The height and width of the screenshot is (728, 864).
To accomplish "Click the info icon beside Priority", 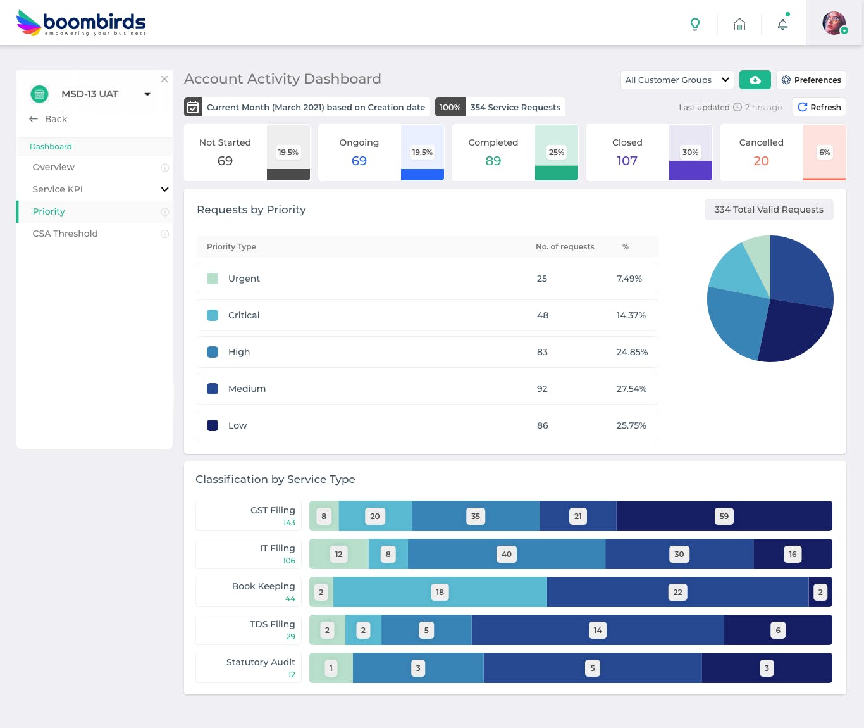I will tap(165, 212).
